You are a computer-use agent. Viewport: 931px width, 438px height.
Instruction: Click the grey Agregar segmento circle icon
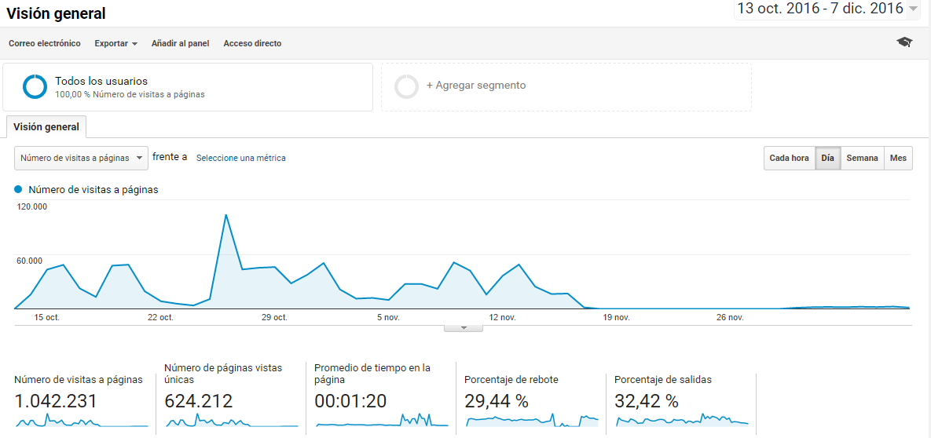pyautogui.click(x=406, y=86)
